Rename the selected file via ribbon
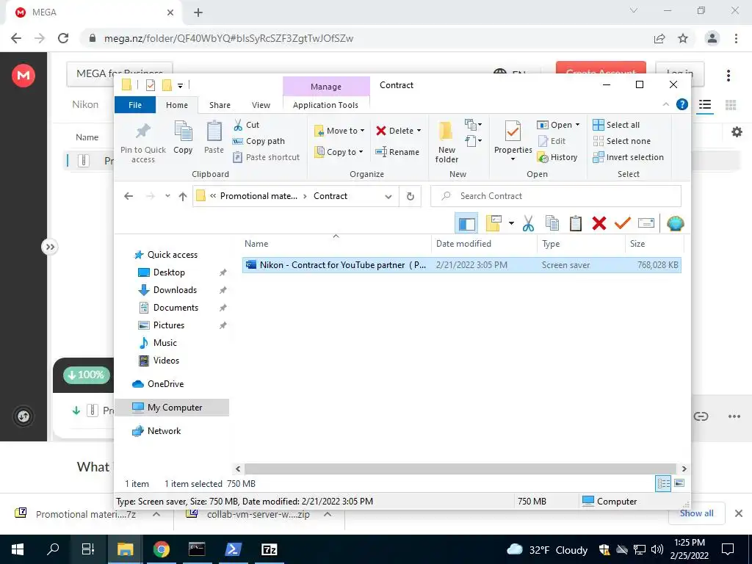Viewport: 752px width, 564px height. click(x=397, y=152)
